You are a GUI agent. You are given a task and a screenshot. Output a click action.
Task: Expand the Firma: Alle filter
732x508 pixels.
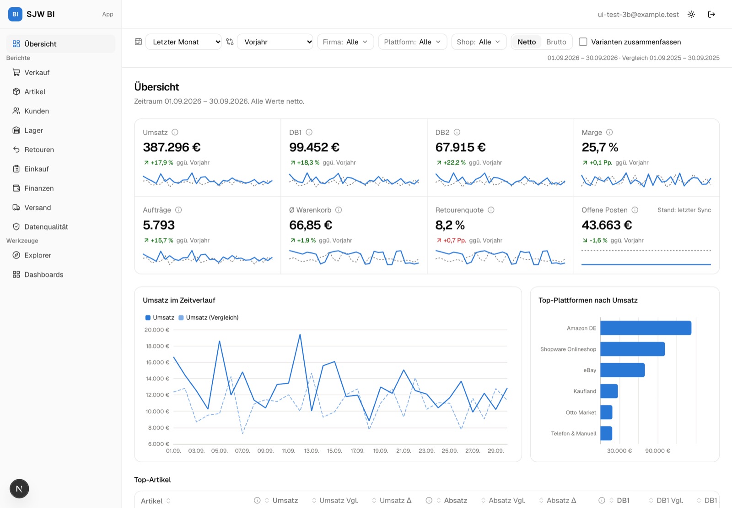pyautogui.click(x=345, y=42)
